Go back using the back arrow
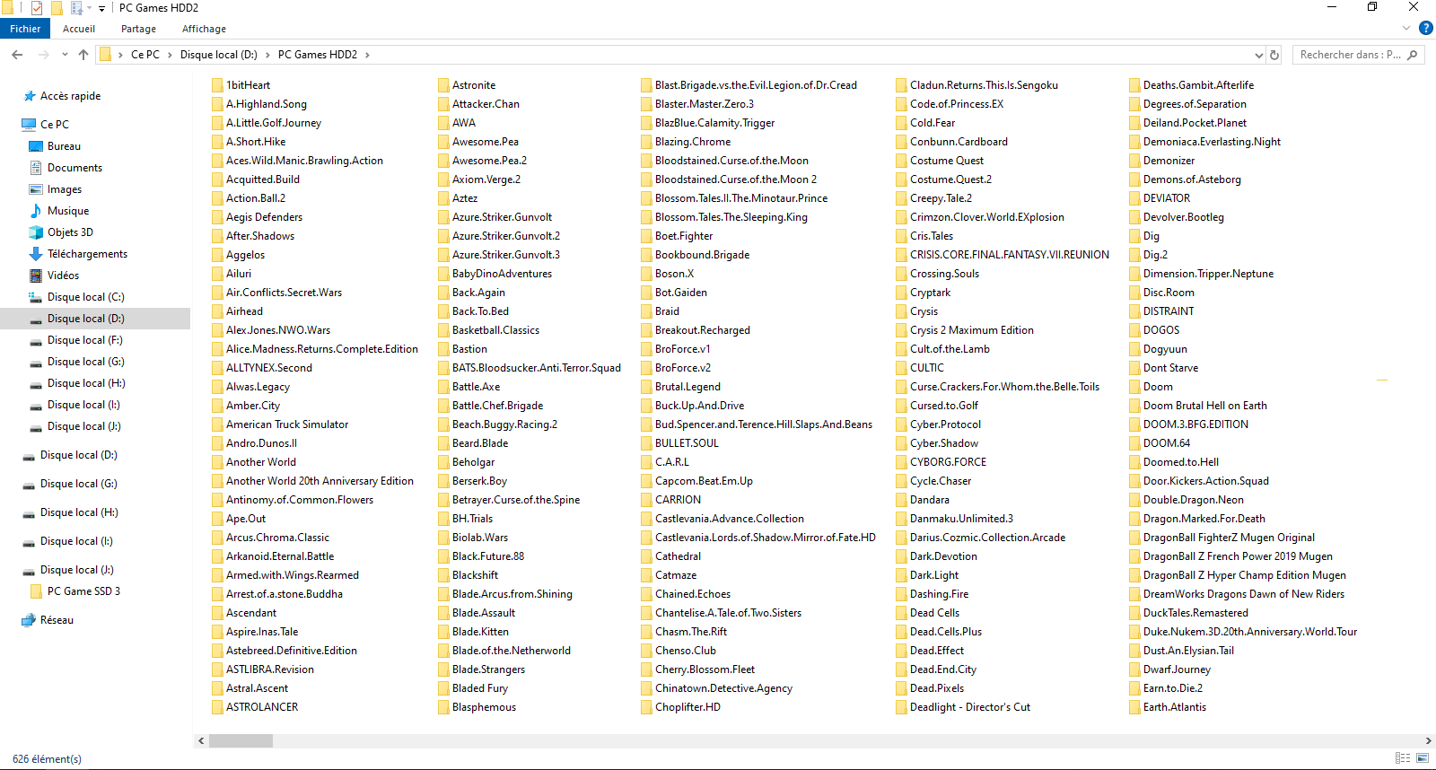The width and height of the screenshot is (1436, 770). pyautogui.click(x=17, y=55)
